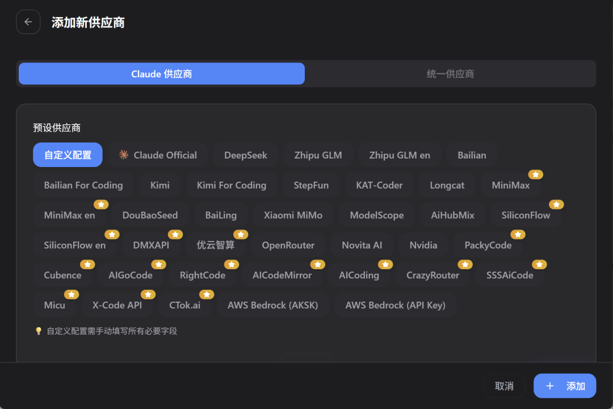Choose AWS Bedrock (API Key) provider
The image size is (613, 409).
395,304
